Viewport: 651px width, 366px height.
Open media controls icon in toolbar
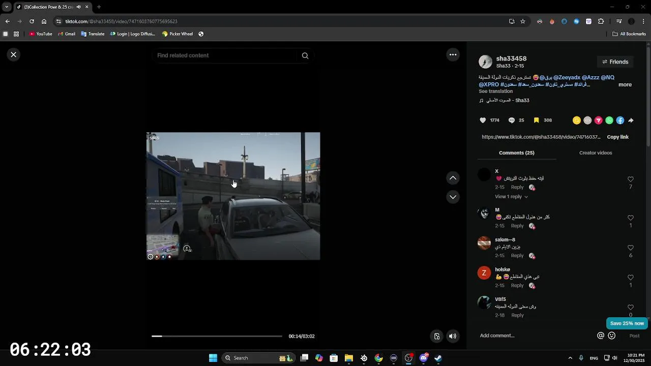(x=619, y=21)
